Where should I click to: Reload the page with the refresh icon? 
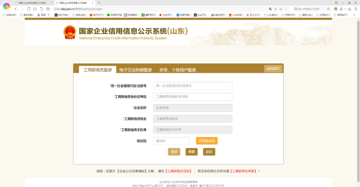coord(29,9)
